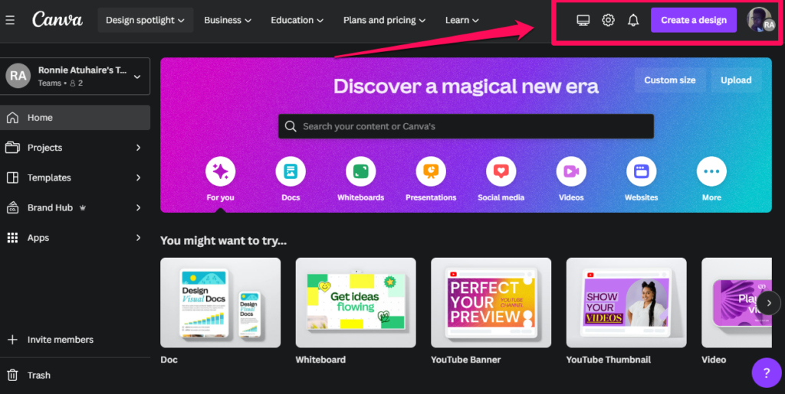
Task: Click the Invite members plus icon
Action: 12,340
